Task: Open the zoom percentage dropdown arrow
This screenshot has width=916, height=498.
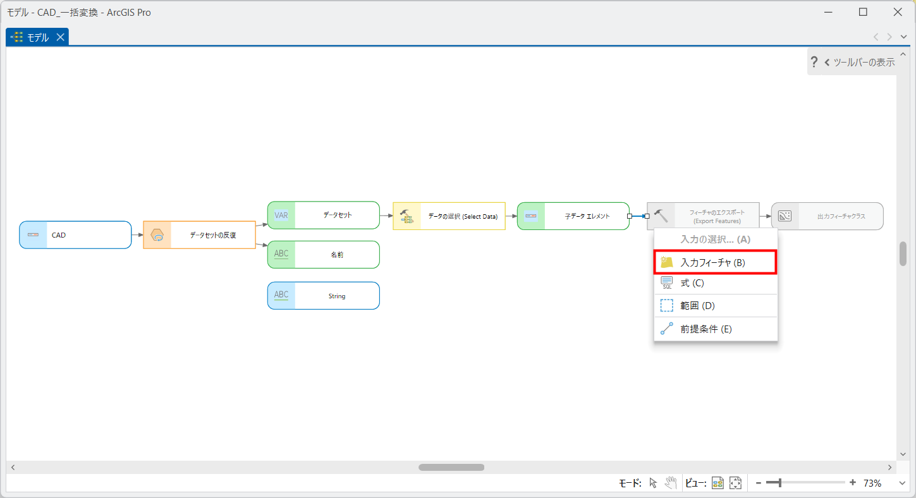Action: click(x=901, y=483)
